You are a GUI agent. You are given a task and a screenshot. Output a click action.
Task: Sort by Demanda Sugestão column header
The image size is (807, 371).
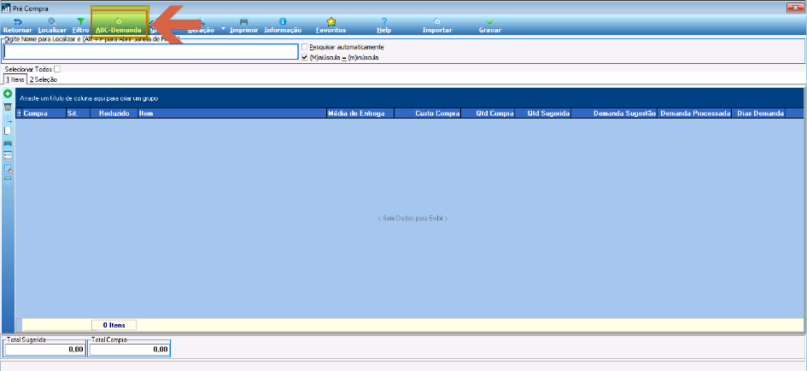tap(615, 113)
